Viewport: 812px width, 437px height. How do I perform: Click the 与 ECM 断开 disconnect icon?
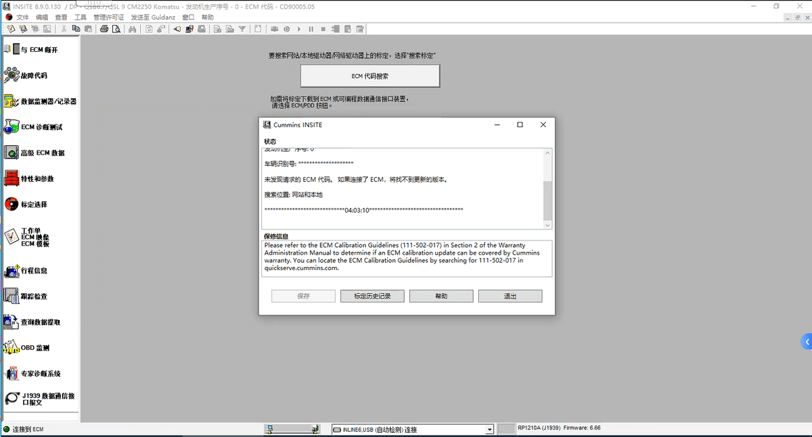point(12,49)
